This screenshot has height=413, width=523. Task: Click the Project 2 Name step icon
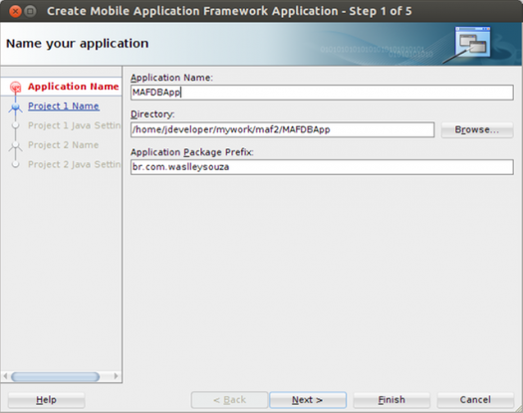(x=15, y=145)
